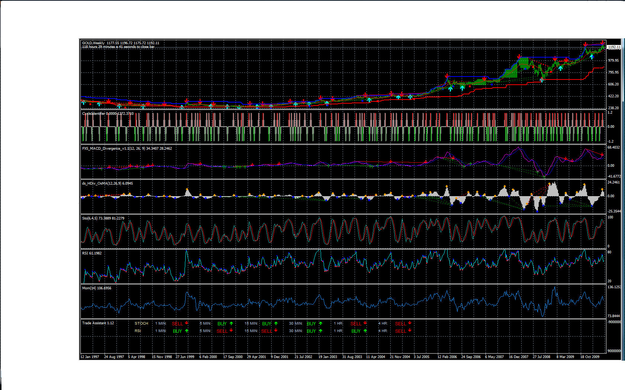
Task: Select the Mom(14) momentum indicator label
Action: [89, 288]
